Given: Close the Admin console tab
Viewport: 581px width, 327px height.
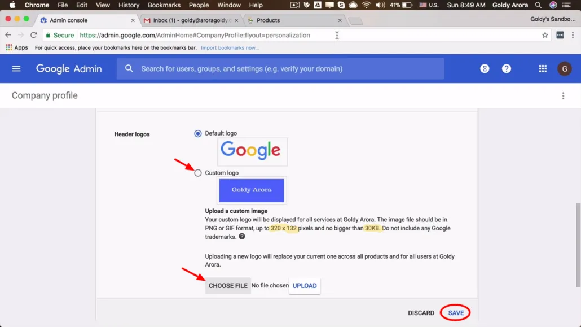Looking at the screenshot, I should point(133,20).
